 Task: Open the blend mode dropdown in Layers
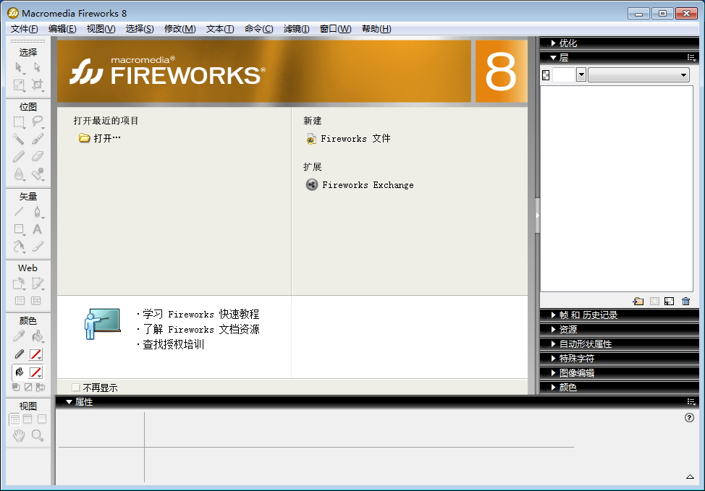(x=638, y=75)
